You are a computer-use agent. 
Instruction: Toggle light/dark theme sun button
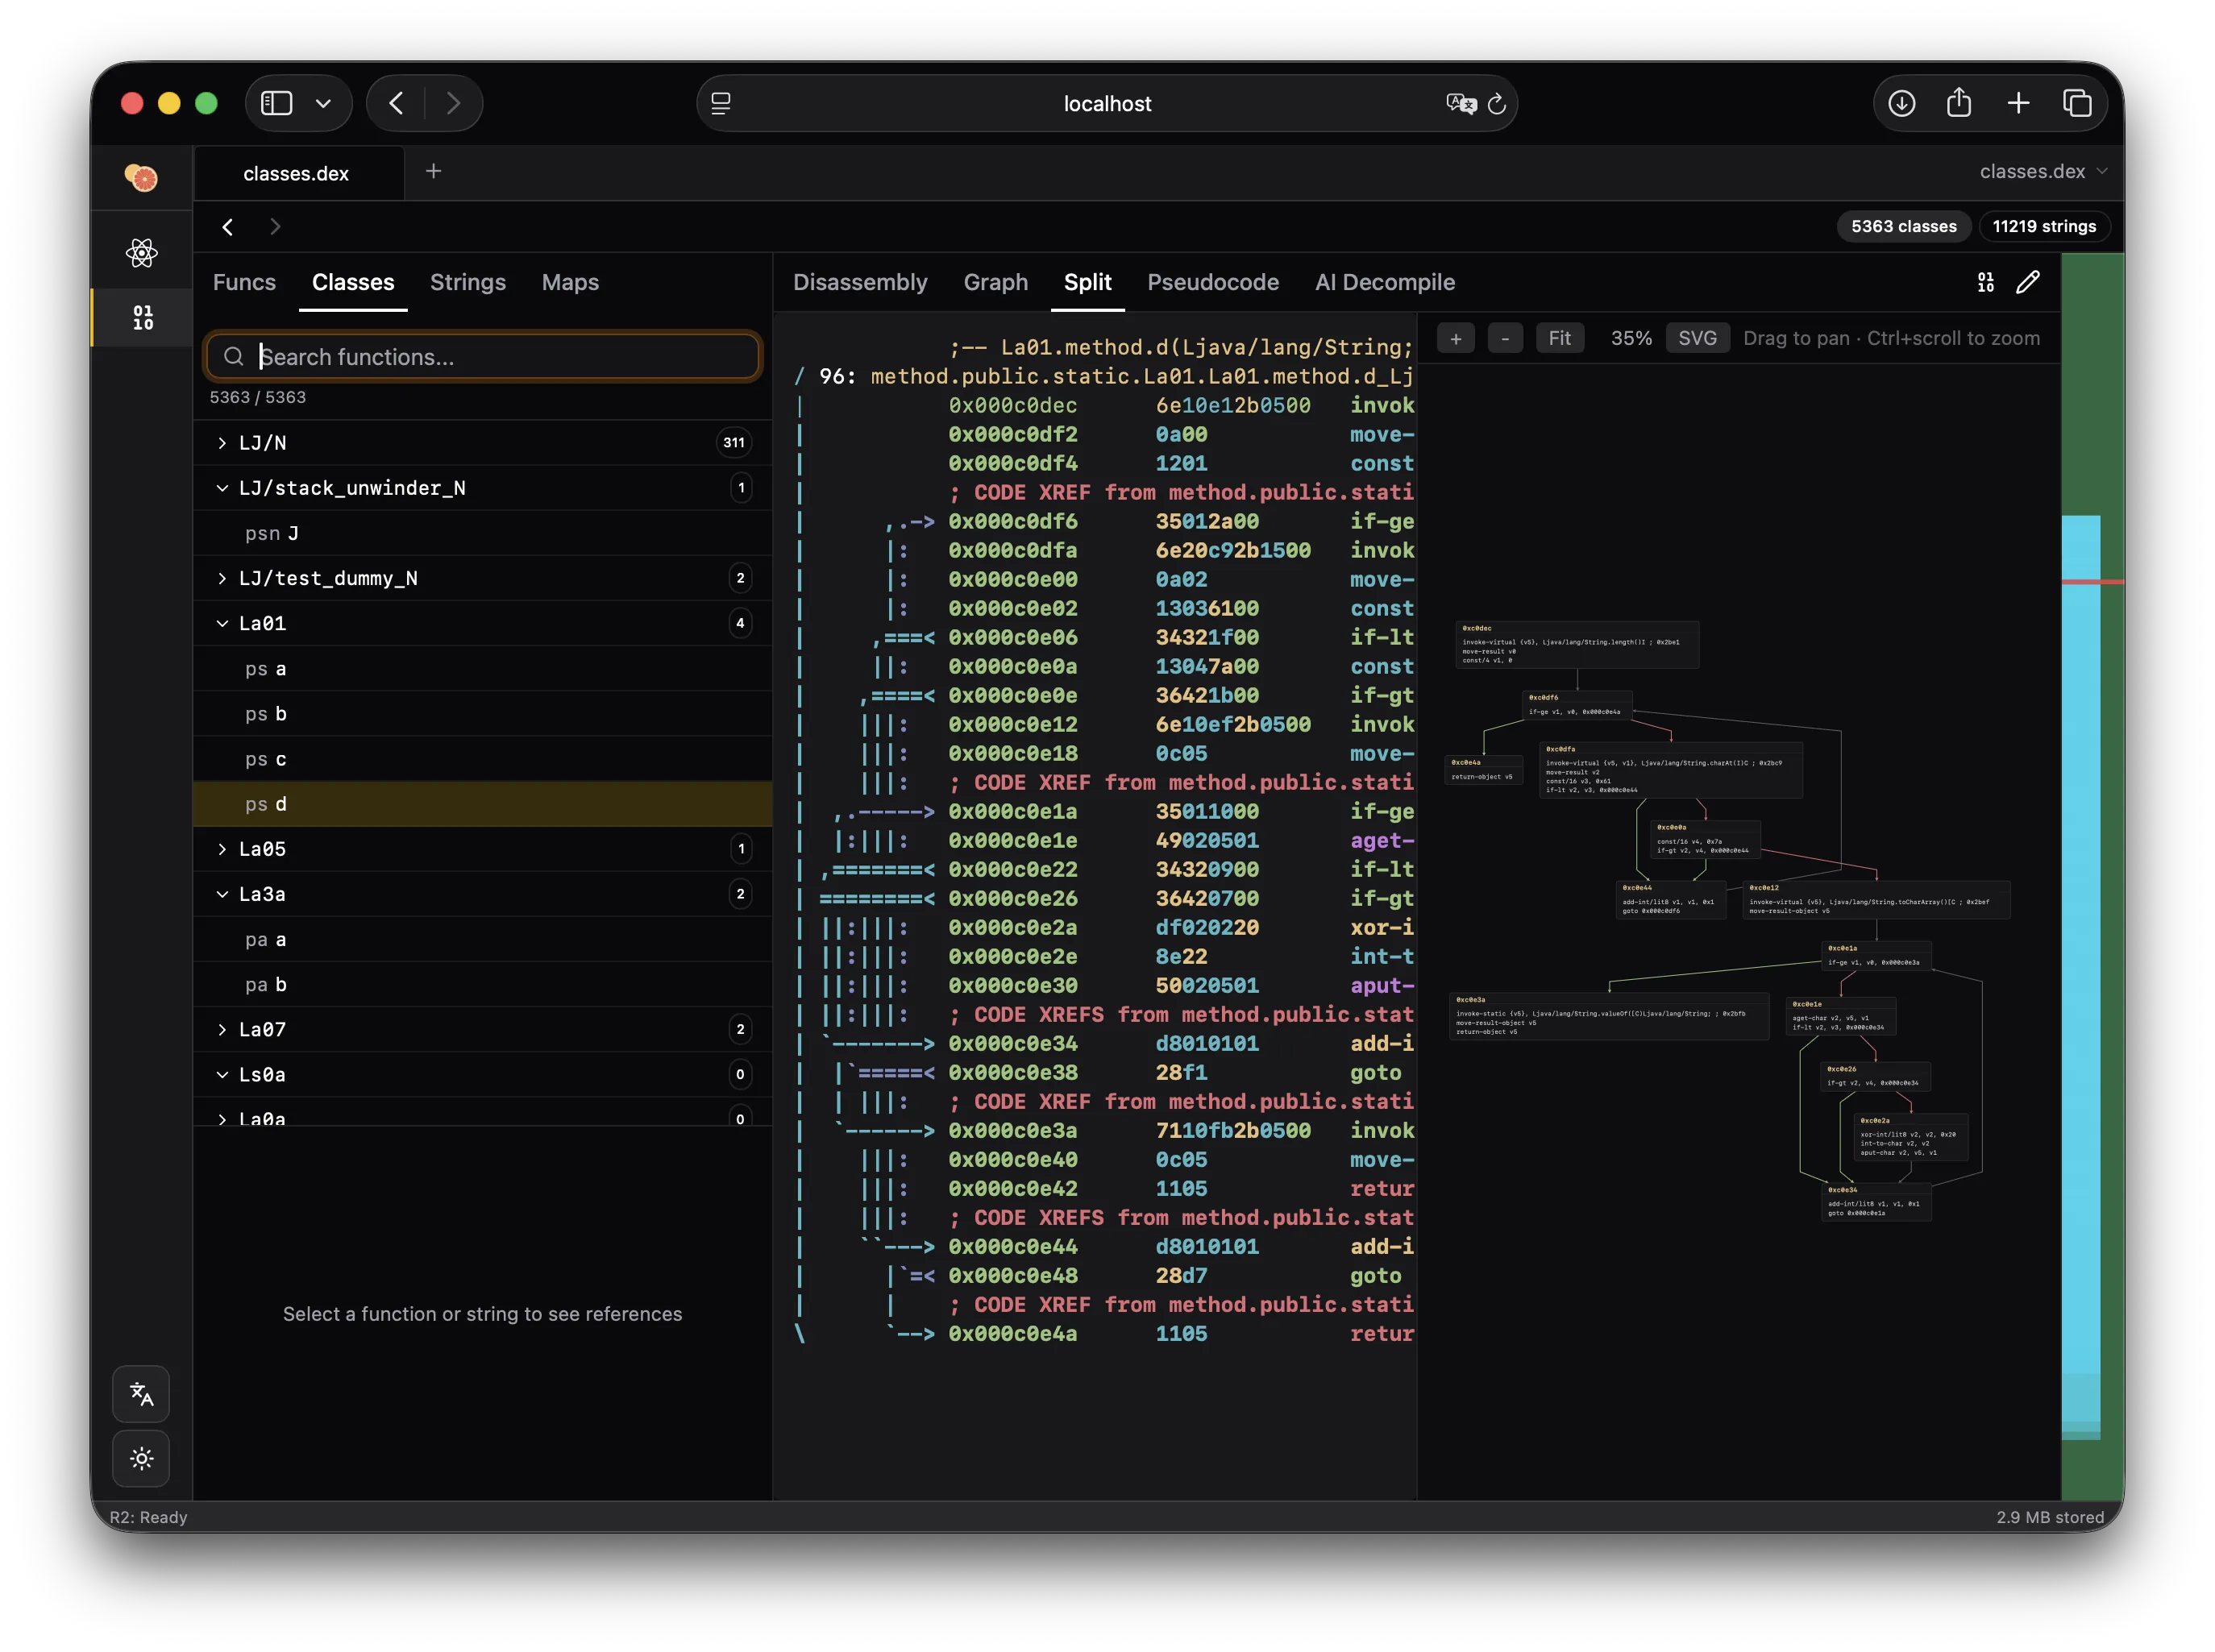pos(141,1458)
